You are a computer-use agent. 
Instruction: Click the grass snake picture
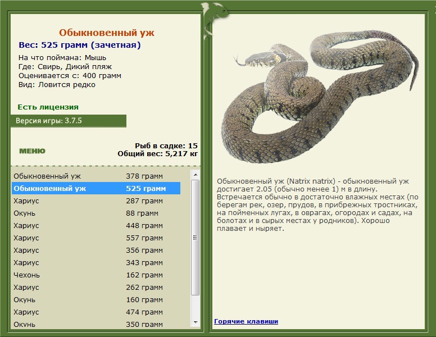[320, 97]
